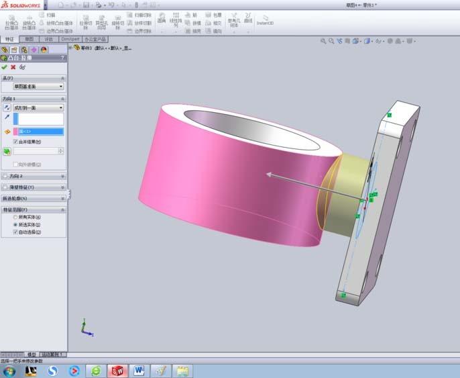
Task: Switch to the 办公室产品 ribbon tab
Action: (x=95, y=39)
